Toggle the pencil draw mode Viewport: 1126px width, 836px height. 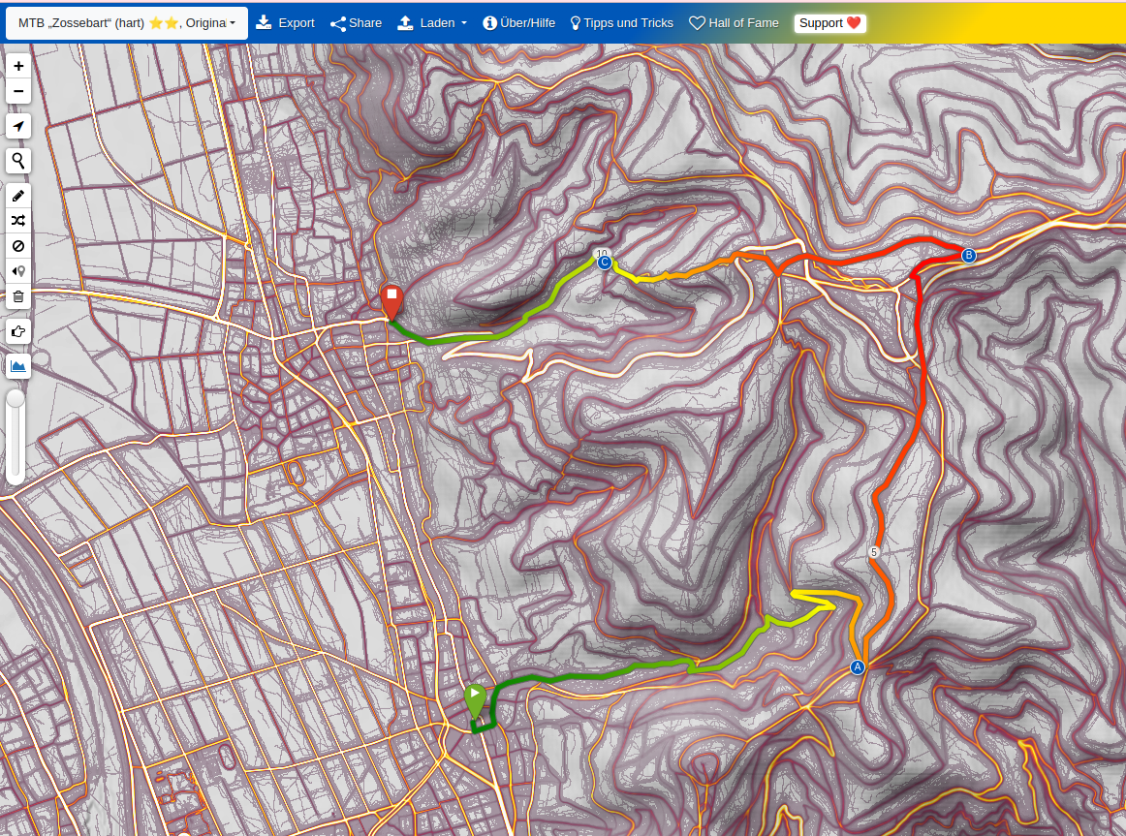coord(18,196)
